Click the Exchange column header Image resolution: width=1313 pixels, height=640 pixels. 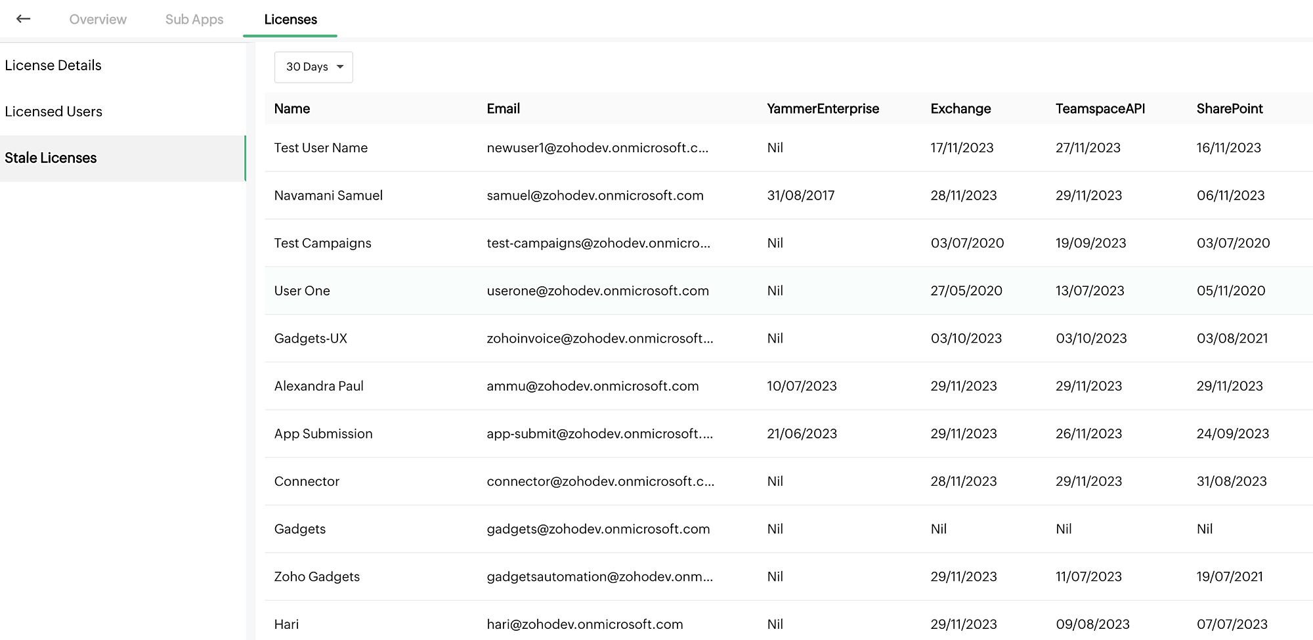point(960,109)
